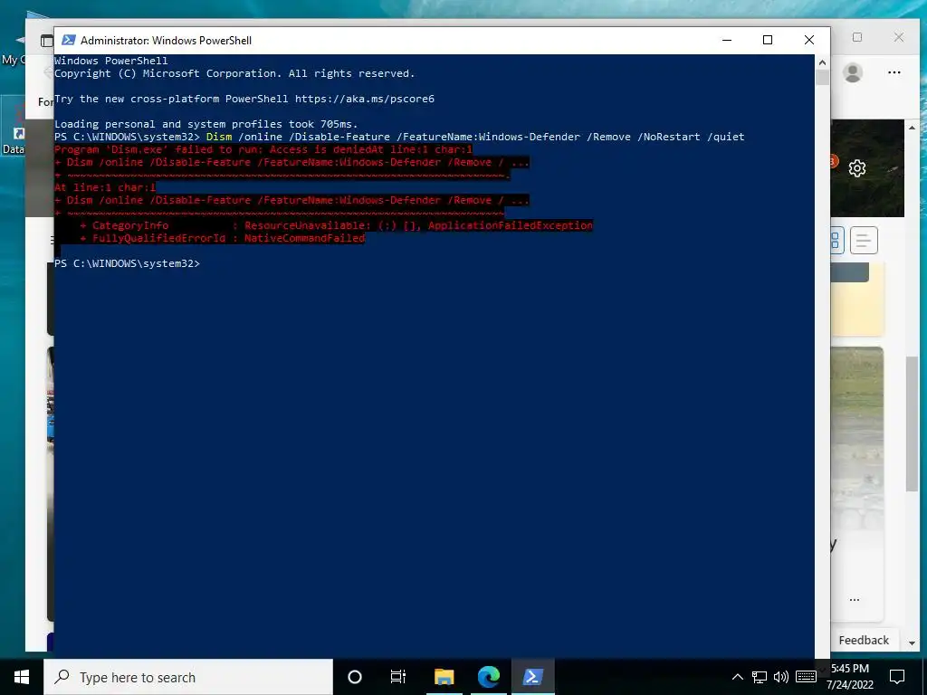Click 'Administrator: Windows PowerShell' title text
This screenshot has height=695, width=927.
167,40
